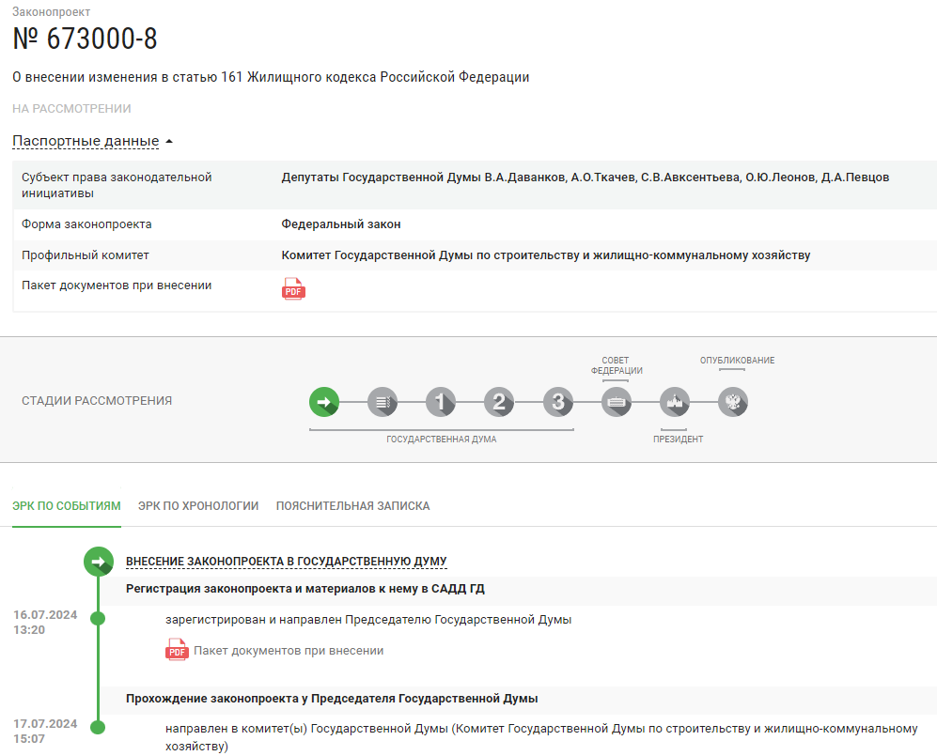Screen dimensions: 937x756
Task: Collapse Внесение законопроекта в Государственную Думу section
Action: [x=286, y=562]
